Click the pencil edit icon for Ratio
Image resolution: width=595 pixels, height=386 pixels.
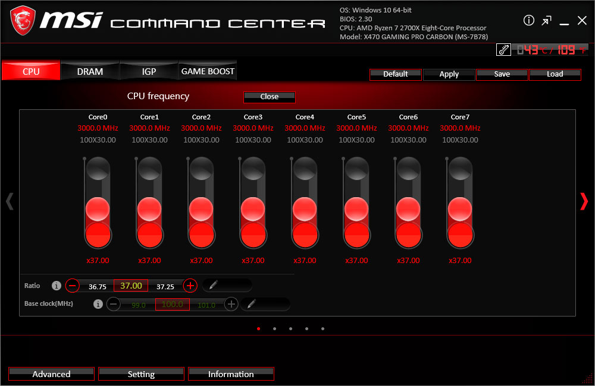[x=213, y=286]
